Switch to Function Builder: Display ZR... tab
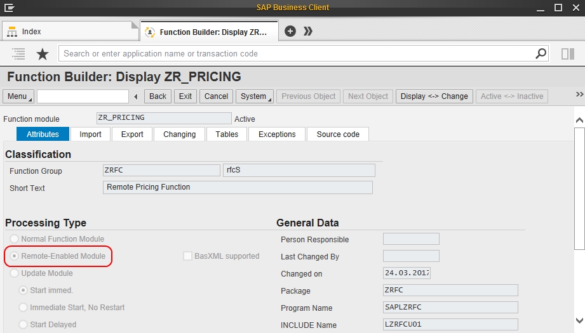Viewport: 585px width, 333px height. coord(209,32)
